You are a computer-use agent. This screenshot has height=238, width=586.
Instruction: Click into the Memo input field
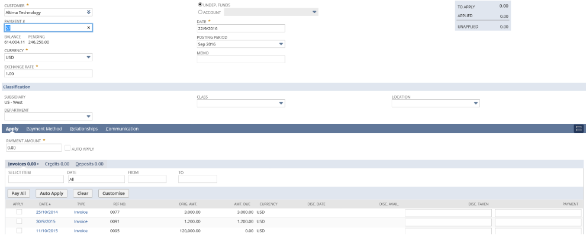241,60
